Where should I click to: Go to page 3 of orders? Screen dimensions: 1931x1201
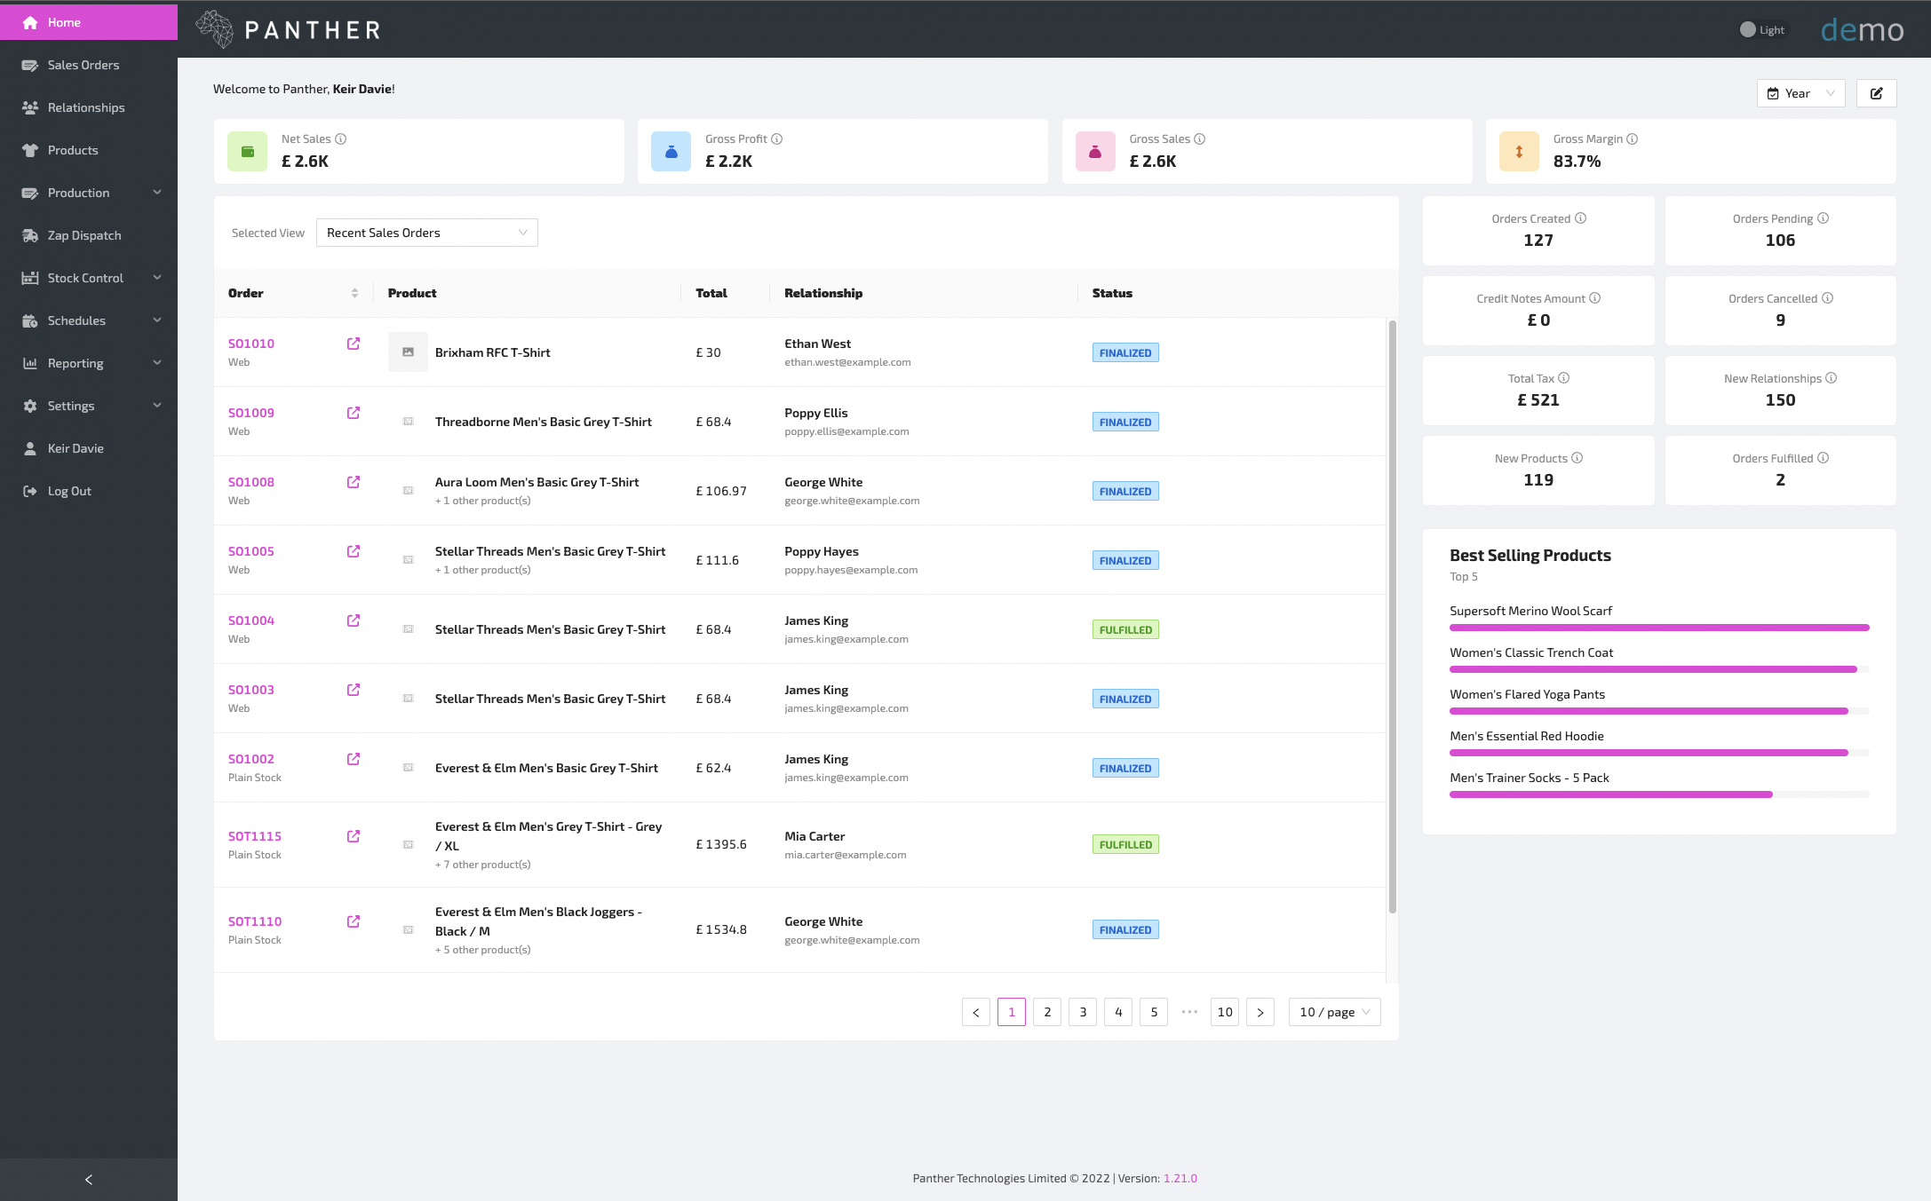coord(1083,1012)
